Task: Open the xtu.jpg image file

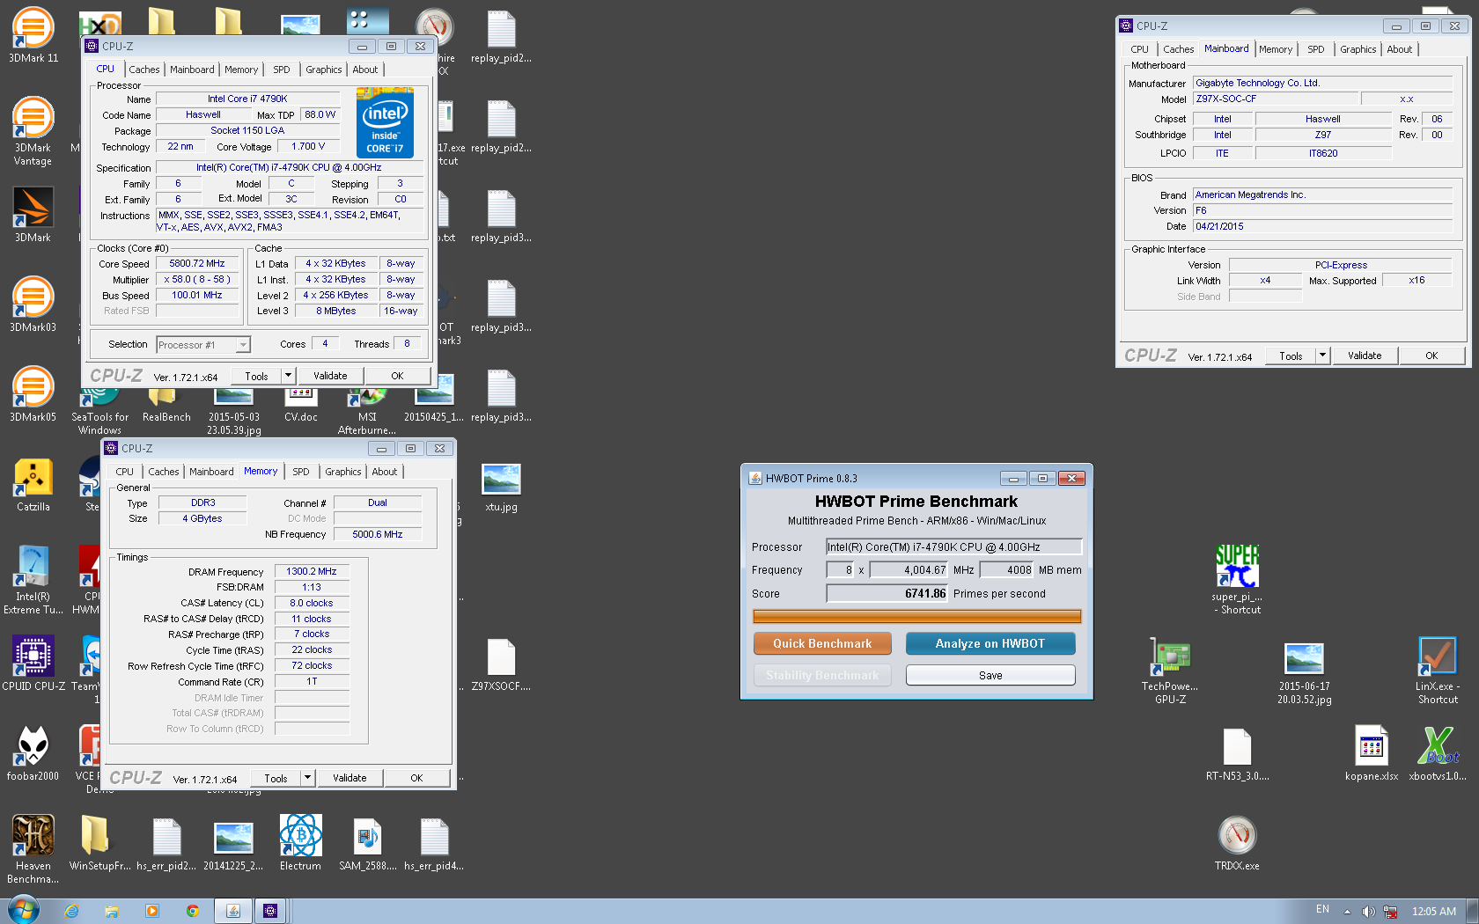Action: tap(501, 486)
